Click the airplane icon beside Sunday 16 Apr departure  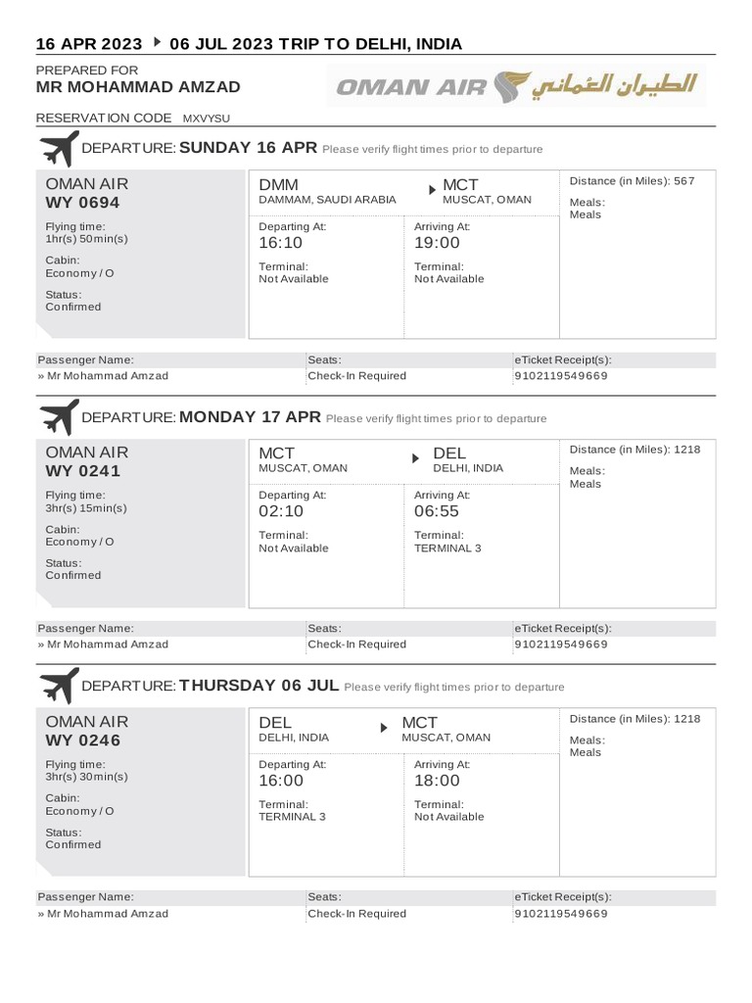pyautogui.click(x=58, y=149)
